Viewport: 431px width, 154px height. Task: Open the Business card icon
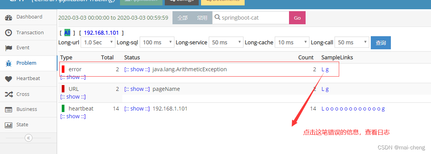coord(8,110)
